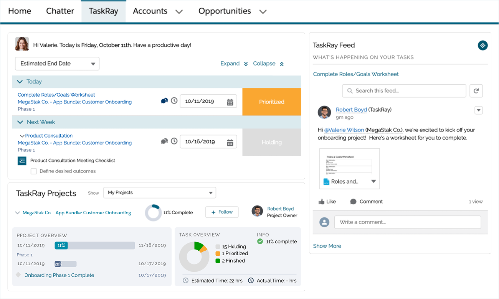This screenshot has width=499, height=299.
Task: Click the 11% complete progress ring
Action: click(153, 212)
